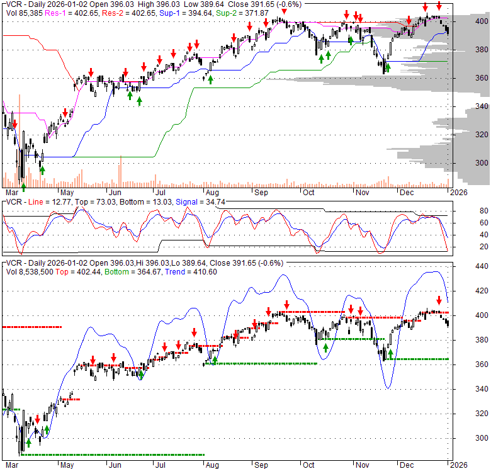Click the Sep month label under top chart

pos(261,193)
